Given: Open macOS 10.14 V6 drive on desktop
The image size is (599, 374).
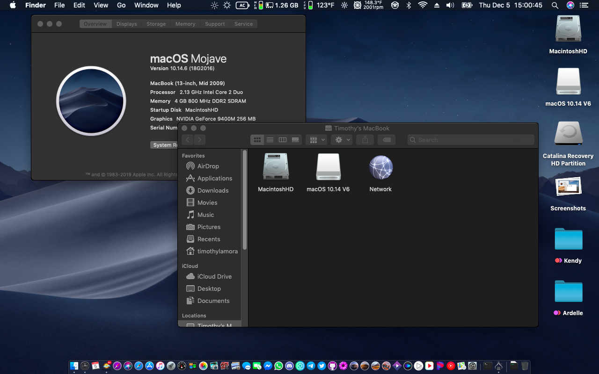Looking at the screenshot, I should tap(568, 81).
